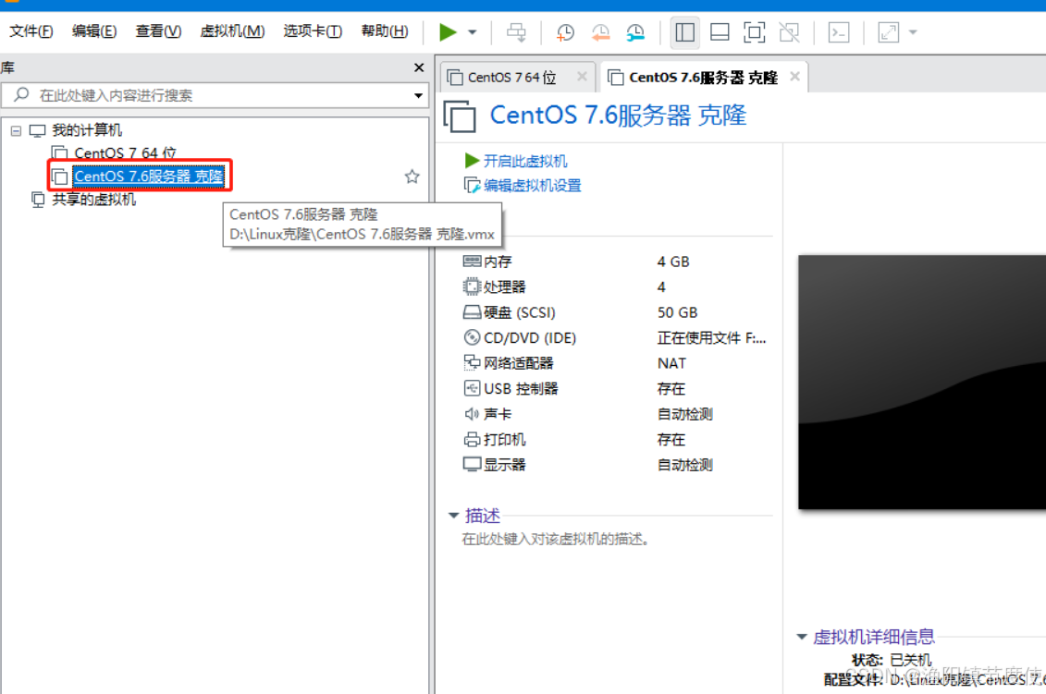Click the 网络适配器 network icon
Viewport: 1046px width, 694px height.
(472, 362)
